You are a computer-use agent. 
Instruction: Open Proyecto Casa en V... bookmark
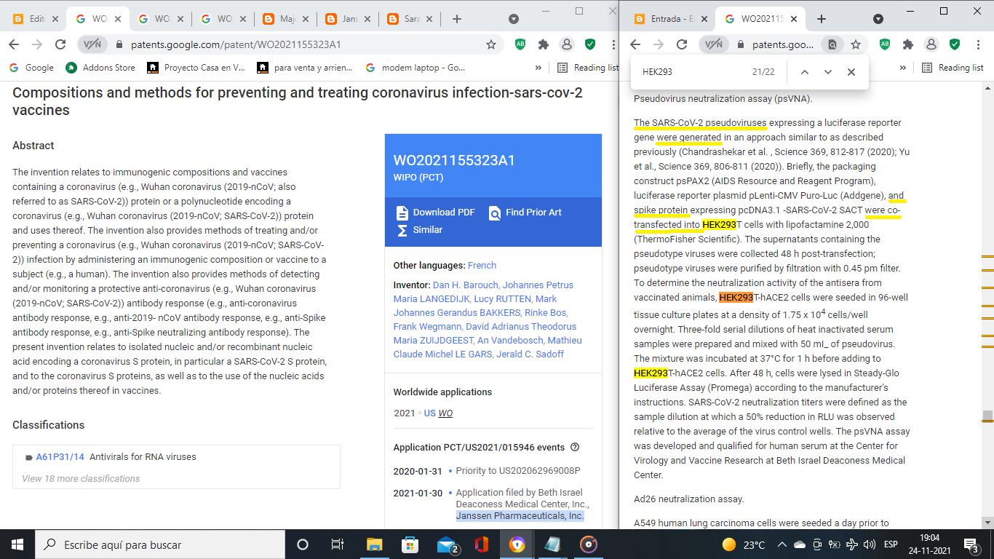coord(196,68)
